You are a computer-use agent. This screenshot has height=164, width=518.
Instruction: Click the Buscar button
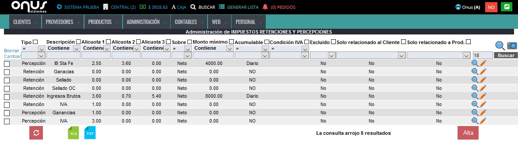pyautogui.click(x=506, y=55)
